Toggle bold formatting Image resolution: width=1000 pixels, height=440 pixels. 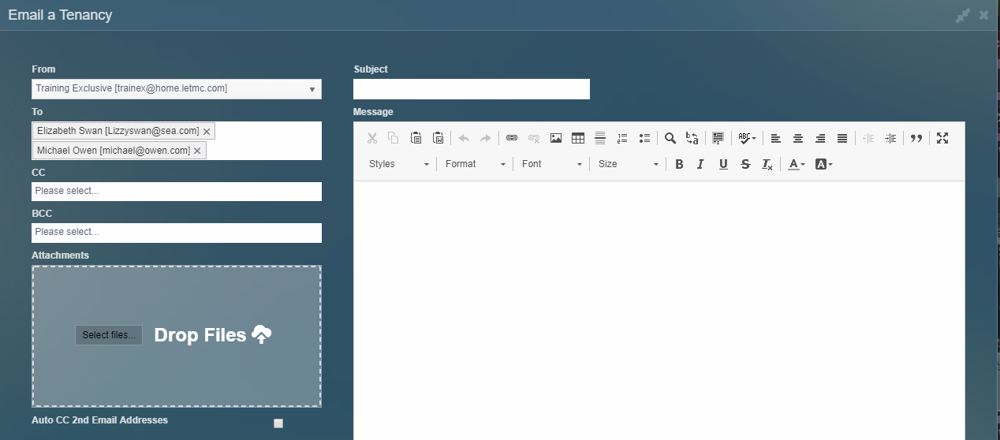pyautogui.click(x=678, y=164)
